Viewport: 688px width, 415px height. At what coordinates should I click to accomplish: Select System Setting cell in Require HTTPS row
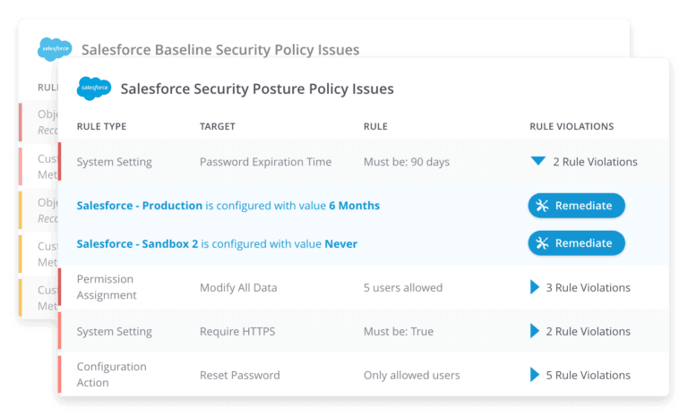(x=114, y=331)
